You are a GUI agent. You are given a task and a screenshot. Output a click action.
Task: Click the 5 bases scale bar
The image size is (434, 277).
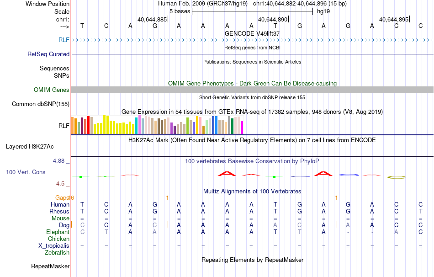252,11
